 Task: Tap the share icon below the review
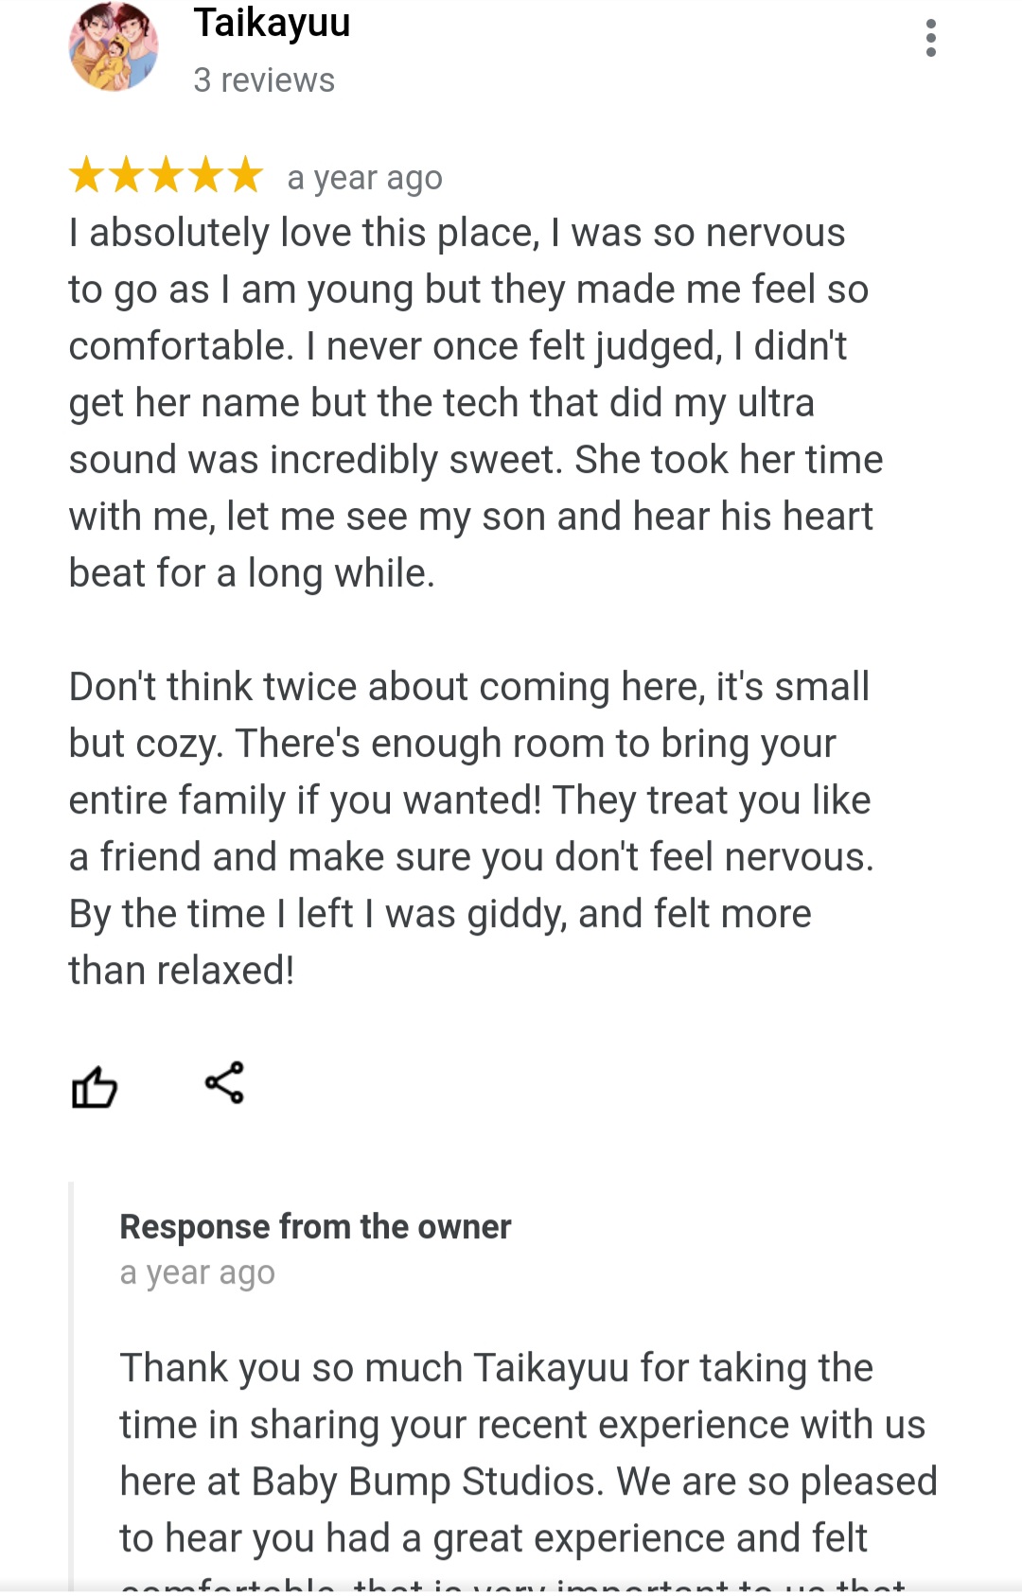click(x=225, y=1082)
